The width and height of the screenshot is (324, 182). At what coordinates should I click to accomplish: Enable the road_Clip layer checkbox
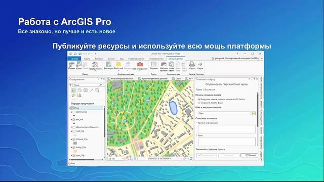click(x=74, y=131)
